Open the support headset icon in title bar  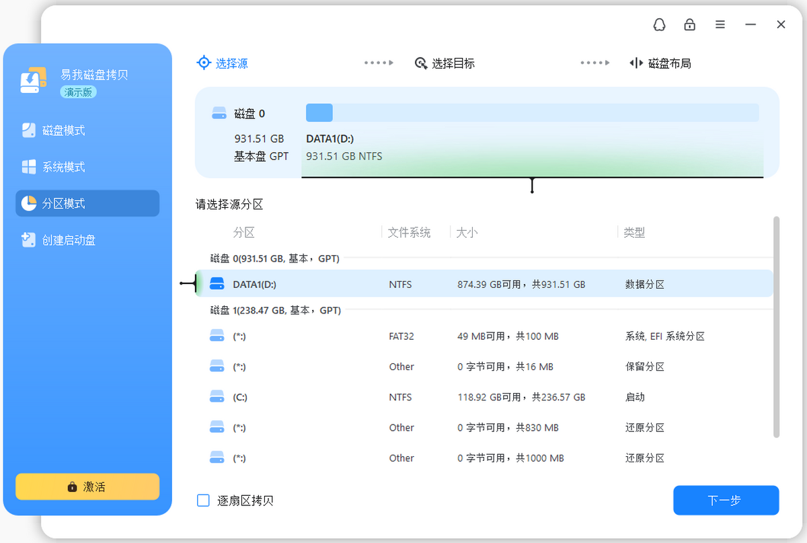click(659, 25)
